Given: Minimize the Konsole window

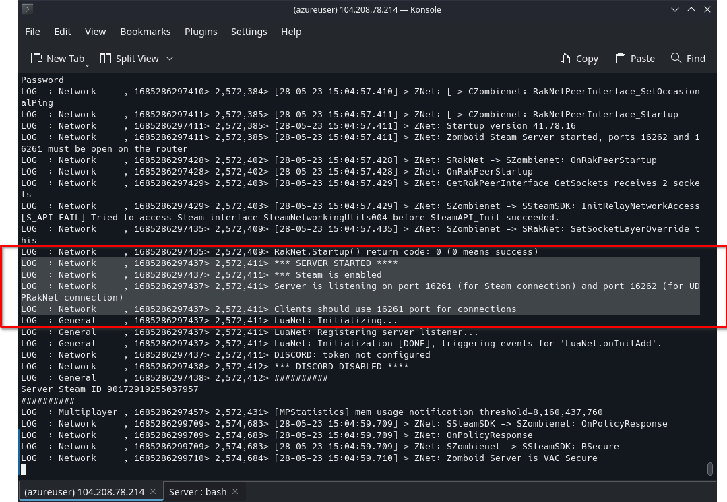Looking at the screenshot, I should (675, 9).
